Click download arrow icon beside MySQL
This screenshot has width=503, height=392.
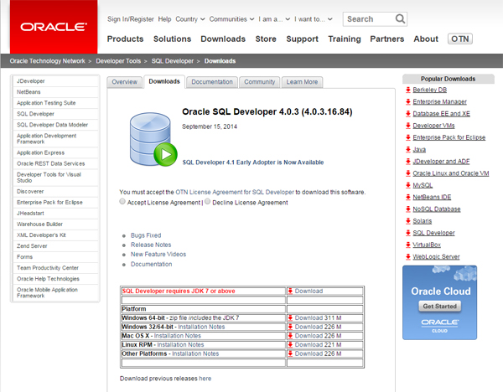point(407,184)
